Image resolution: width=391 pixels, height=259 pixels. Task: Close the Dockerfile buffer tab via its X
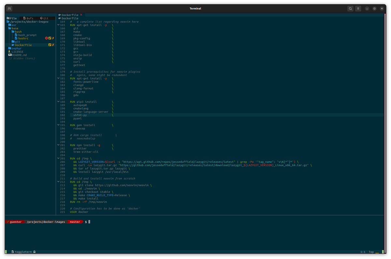(x=81, y=15)
